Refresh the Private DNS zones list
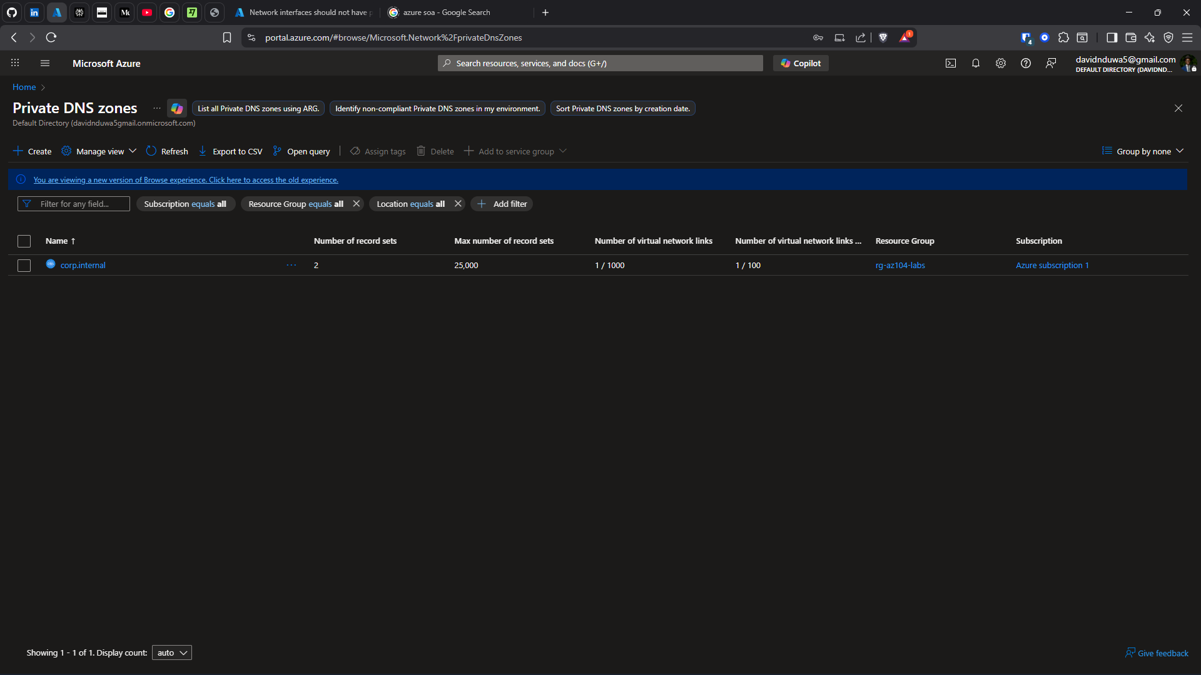The height and width of the screenshot is (675, 1201). (167, 151)
